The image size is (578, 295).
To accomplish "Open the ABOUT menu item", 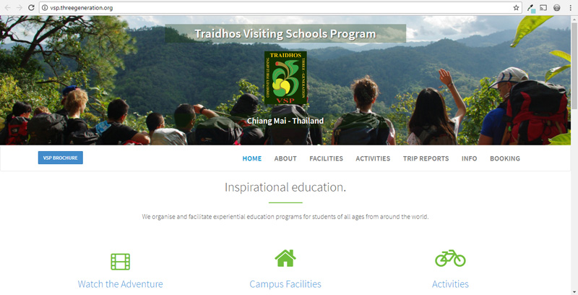I will pyautogui.click(x=285, y=158).
